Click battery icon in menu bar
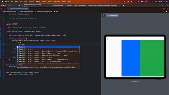This screenshot has width=169, height=95. click(x=142, y=2)
